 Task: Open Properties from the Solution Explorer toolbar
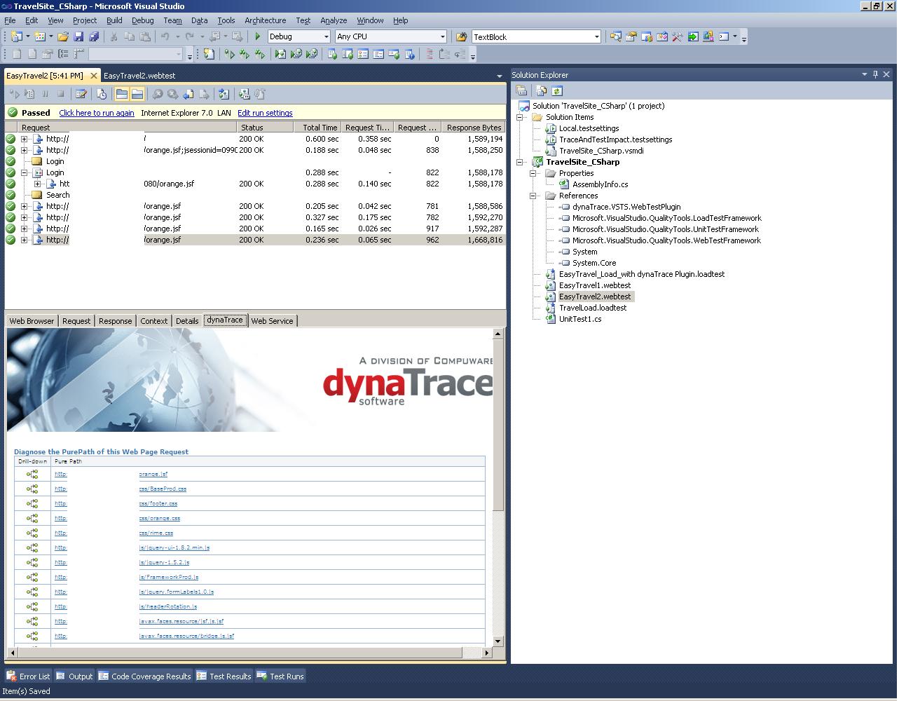[x=521, y=90]
